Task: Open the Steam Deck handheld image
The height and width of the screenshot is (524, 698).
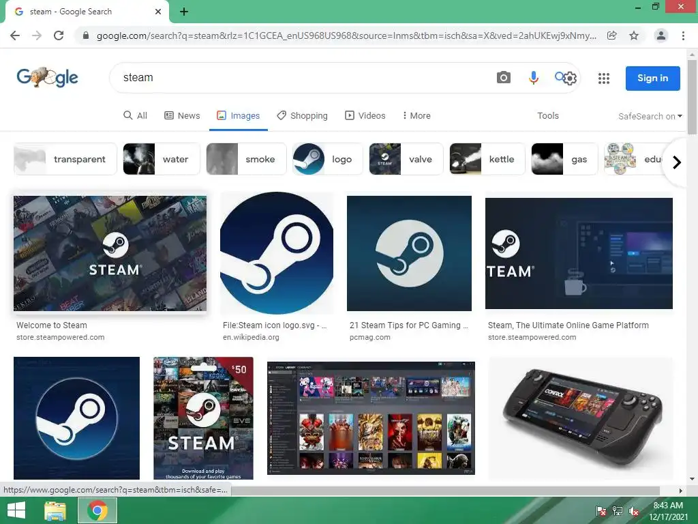Action: pyautogui.click(x=581, y=418)
